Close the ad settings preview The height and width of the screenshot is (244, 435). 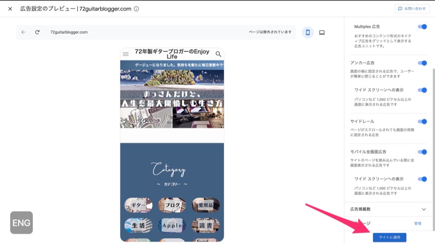click(x=10, y=9)
